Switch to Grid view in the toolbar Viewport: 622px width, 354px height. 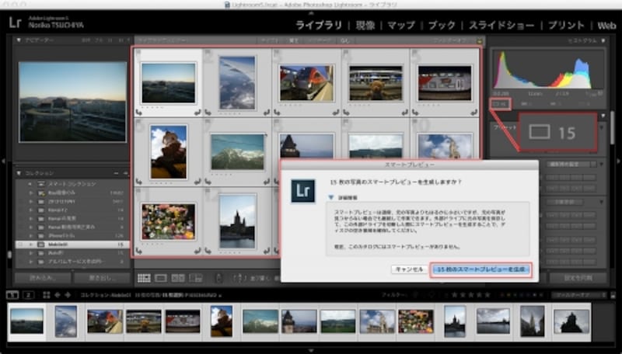[x=144, y=278]
